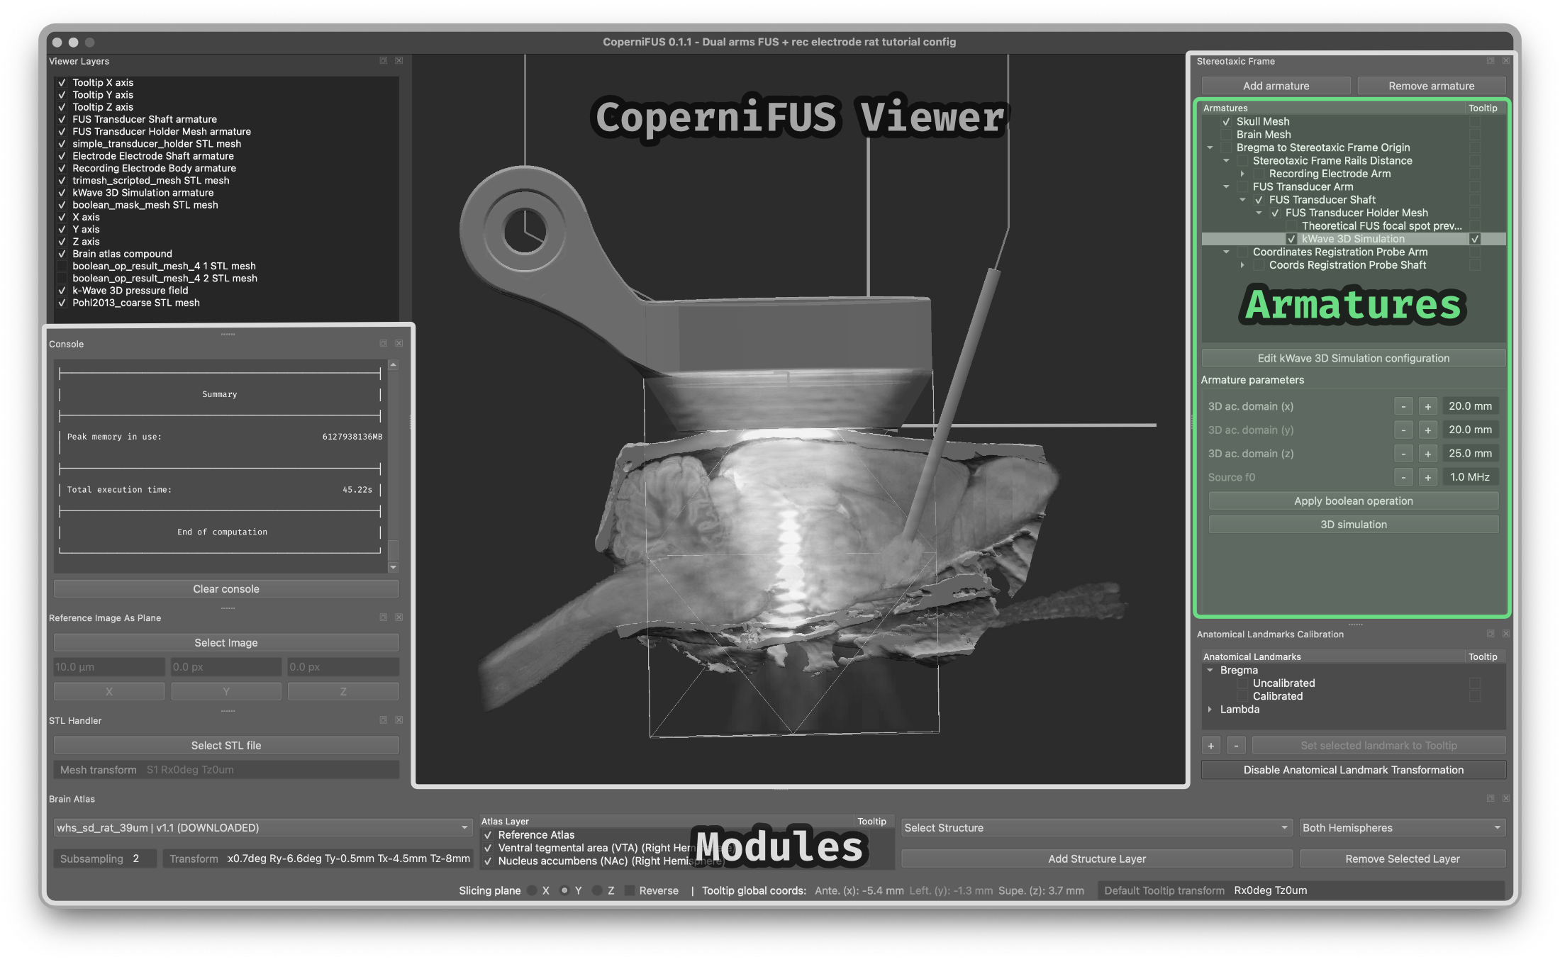Decrease 3D ac. domain (y) with minus

1403,430
